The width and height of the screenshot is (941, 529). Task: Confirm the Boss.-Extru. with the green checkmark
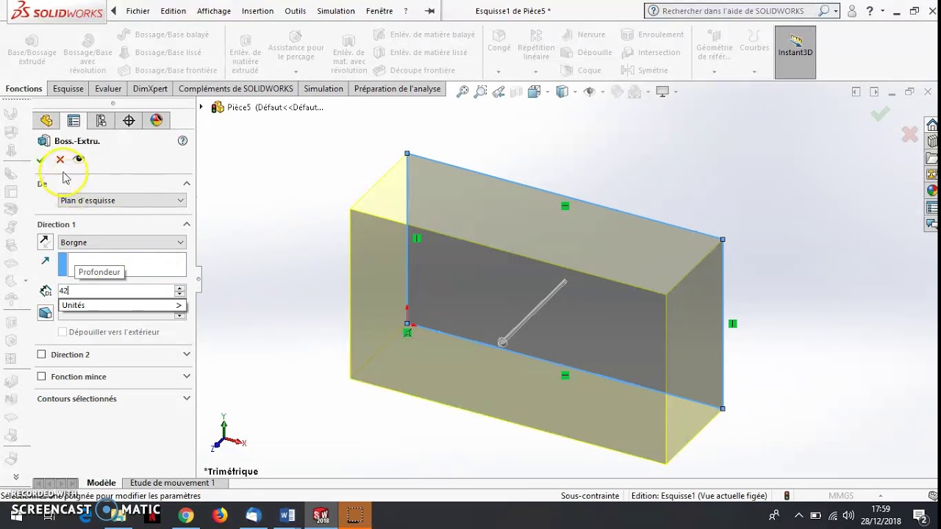pos(40,159)
